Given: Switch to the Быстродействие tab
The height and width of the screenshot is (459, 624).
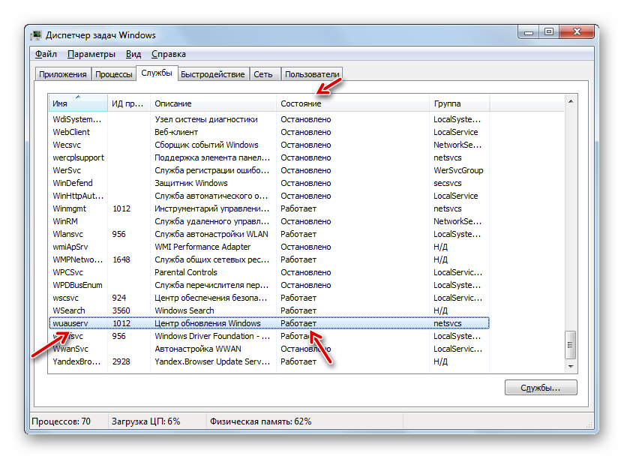Looking at the screenshot, I should tap(213, 74).
